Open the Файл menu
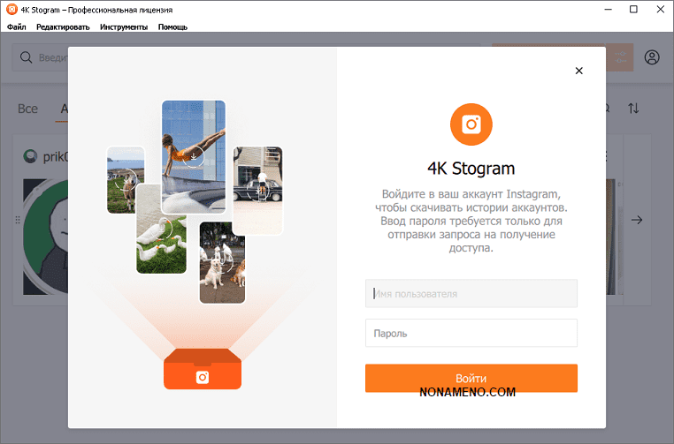Image resolution: width=674 pixels, height=444 pixels. pos(16,27)
